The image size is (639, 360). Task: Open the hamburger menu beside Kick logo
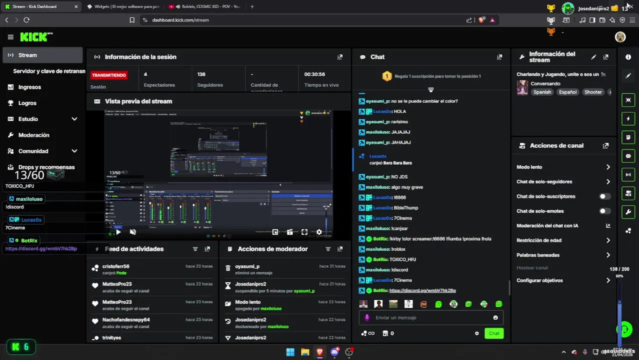tap(10, 37)
